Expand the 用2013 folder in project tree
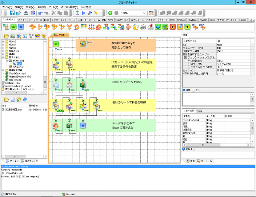The width and height of the screenshot is (256, 197). (3, 41)
